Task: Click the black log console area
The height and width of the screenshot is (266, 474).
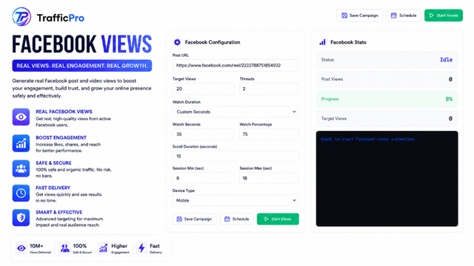Action: tap(387, 179)
